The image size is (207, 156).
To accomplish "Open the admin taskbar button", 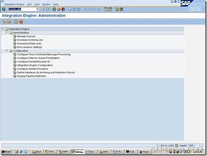I will pos(104,151).
